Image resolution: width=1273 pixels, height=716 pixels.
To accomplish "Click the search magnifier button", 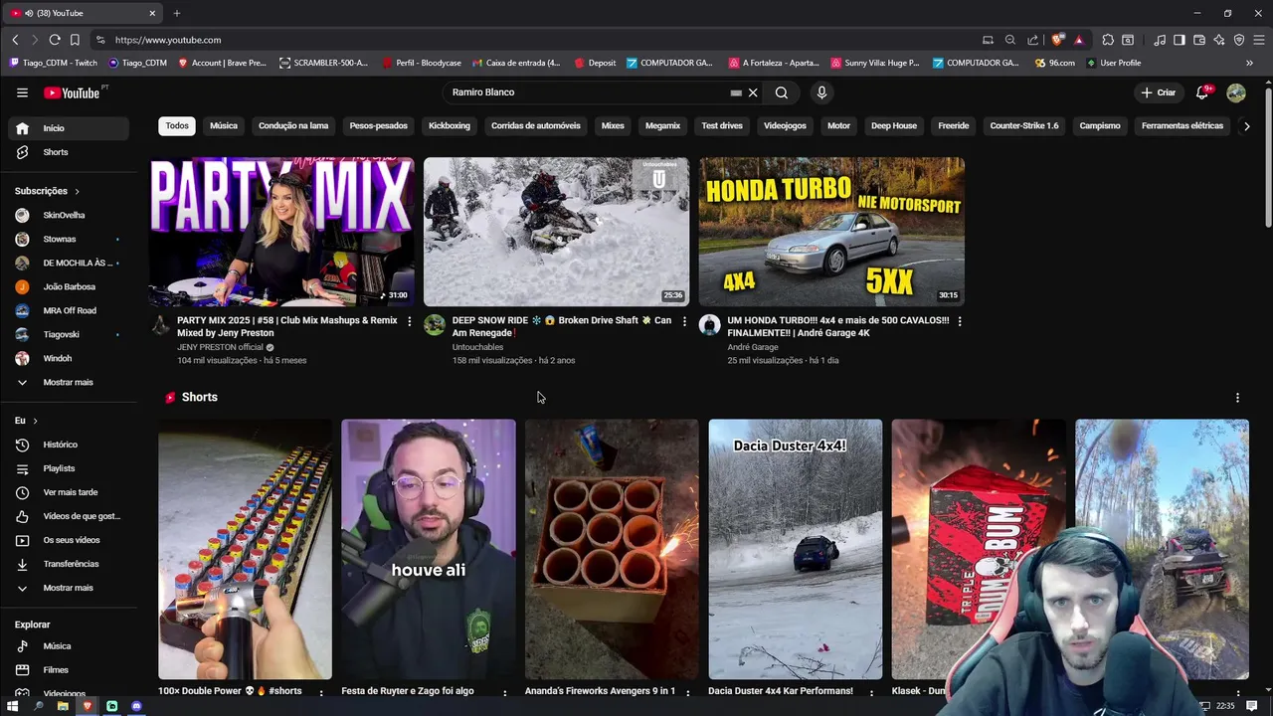I will (x=782, y=92).
